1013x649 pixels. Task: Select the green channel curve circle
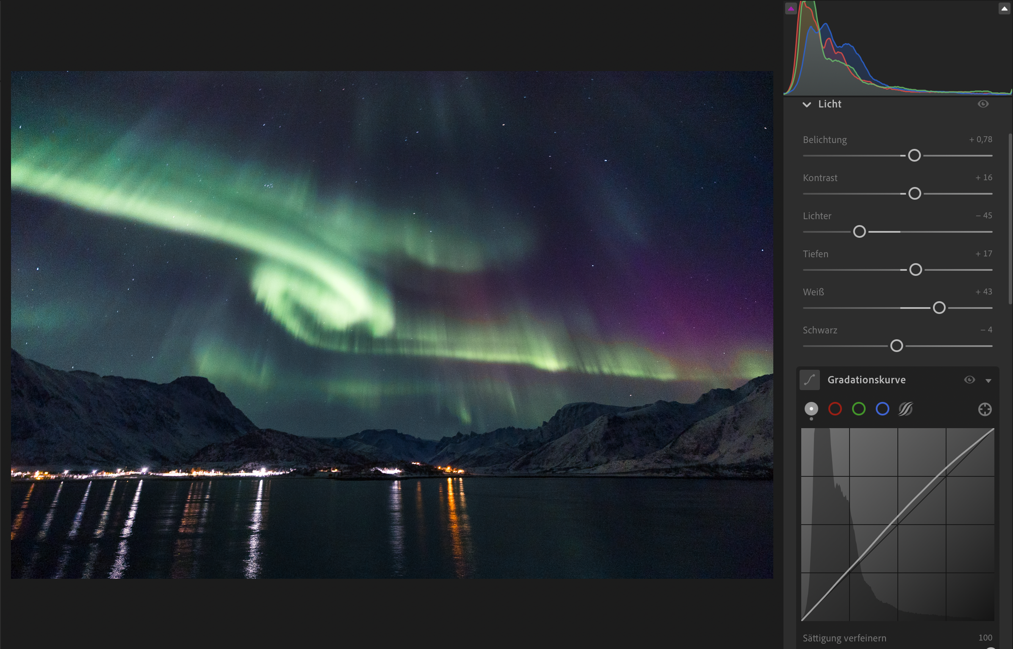pos(859,409)
